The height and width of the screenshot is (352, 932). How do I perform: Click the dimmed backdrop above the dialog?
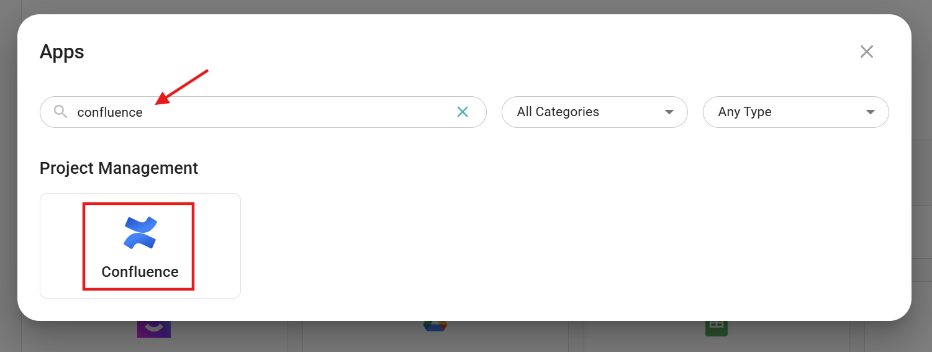466,6
